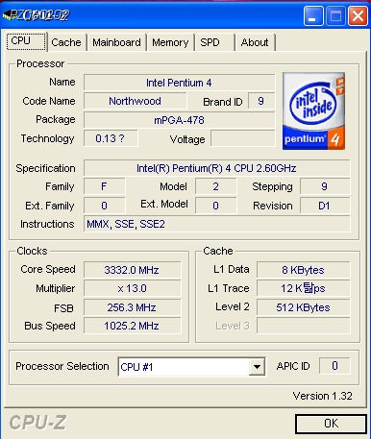Minimize the CPU-Z window
Viewport: 371px width, 439px height.
point(313,15)
